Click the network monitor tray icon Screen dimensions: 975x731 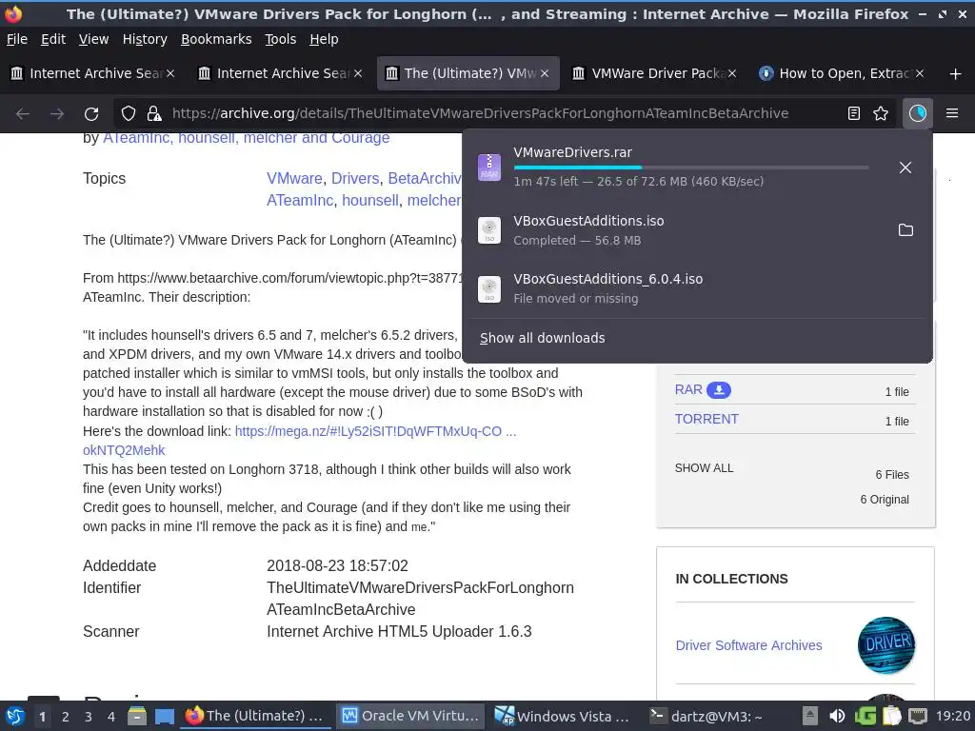[918, 717]
